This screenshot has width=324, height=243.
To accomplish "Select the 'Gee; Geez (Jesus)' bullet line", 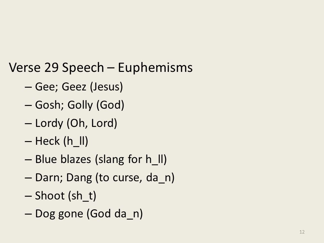I will click(x=74, y=87).
